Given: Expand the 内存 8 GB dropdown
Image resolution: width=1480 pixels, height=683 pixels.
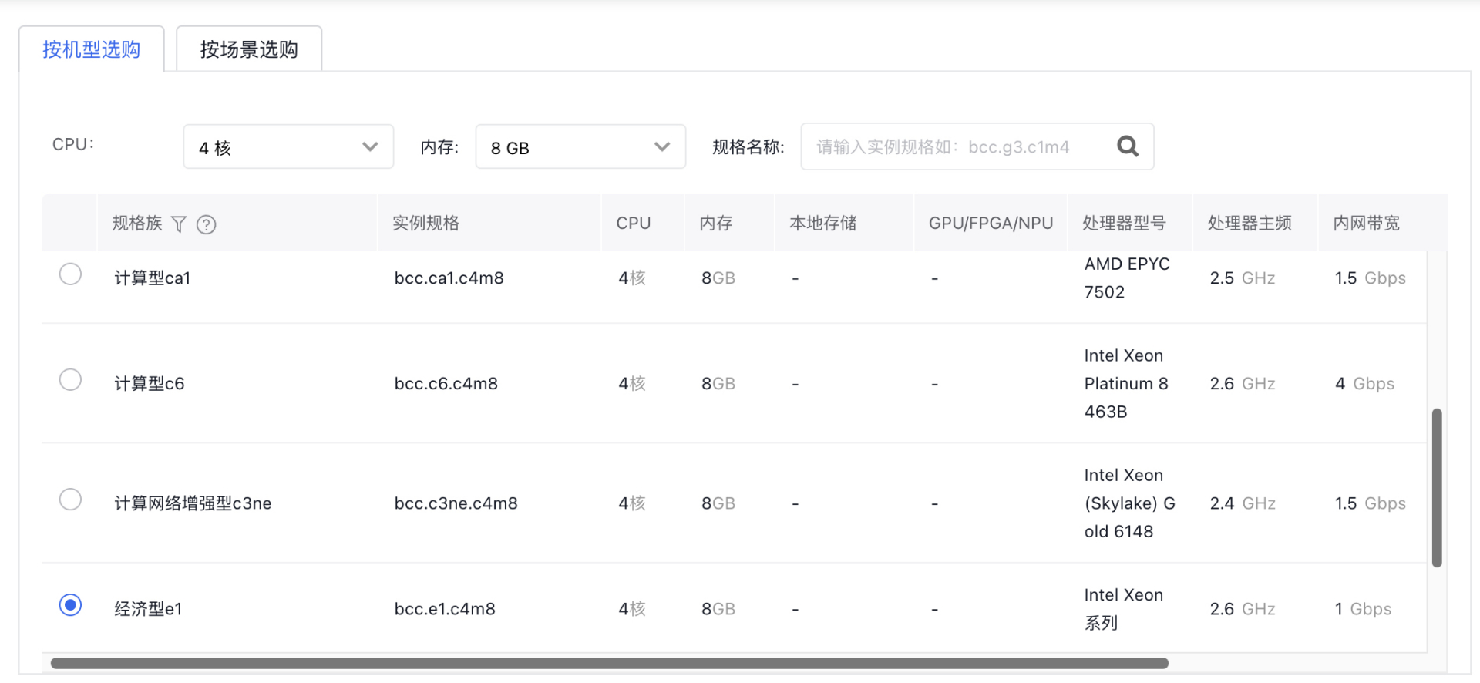Looking at the screenshot, I should pos(580,147).
